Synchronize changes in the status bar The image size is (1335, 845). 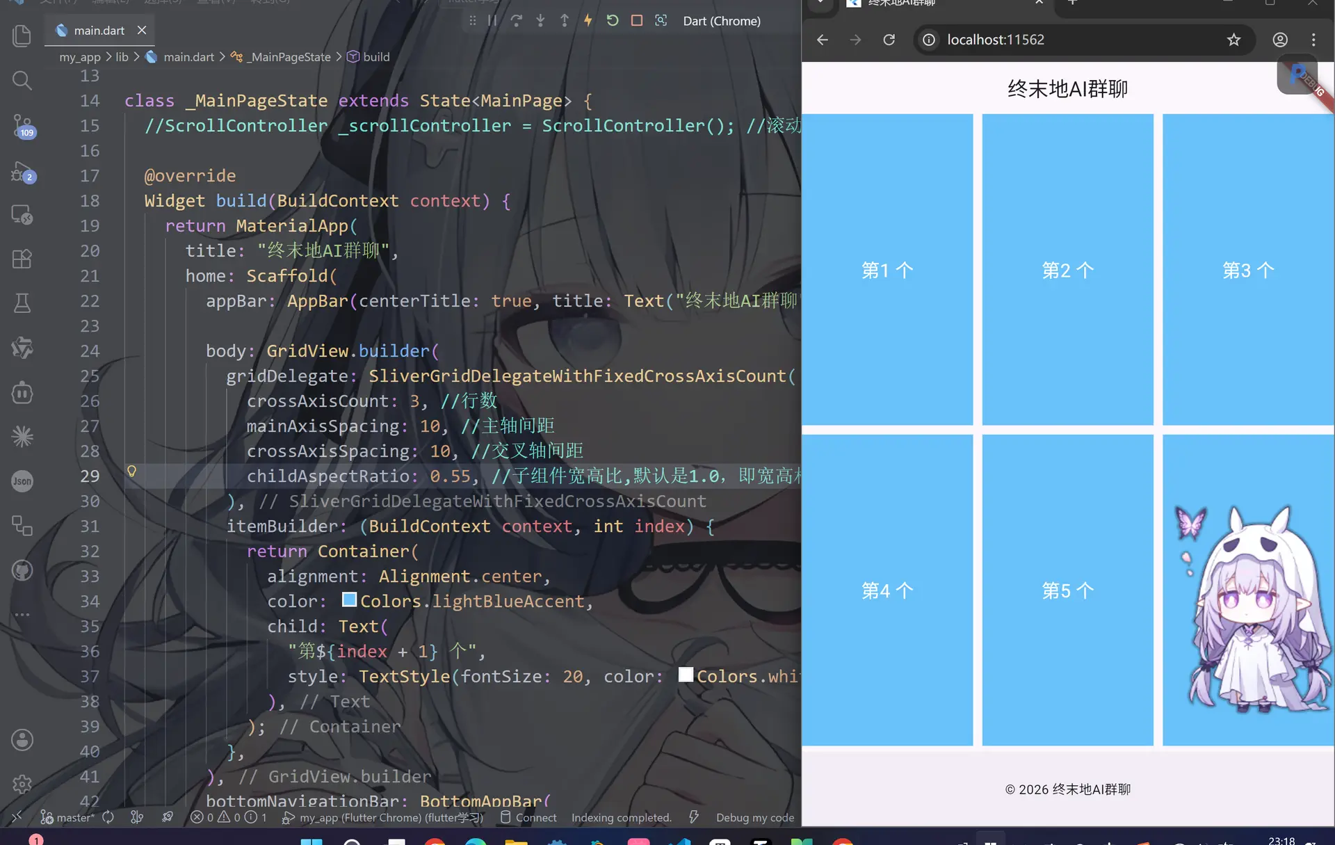pos(108,818)
